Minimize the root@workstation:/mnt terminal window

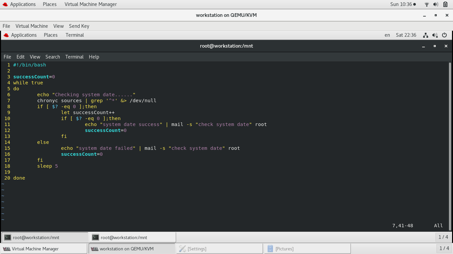424,46
